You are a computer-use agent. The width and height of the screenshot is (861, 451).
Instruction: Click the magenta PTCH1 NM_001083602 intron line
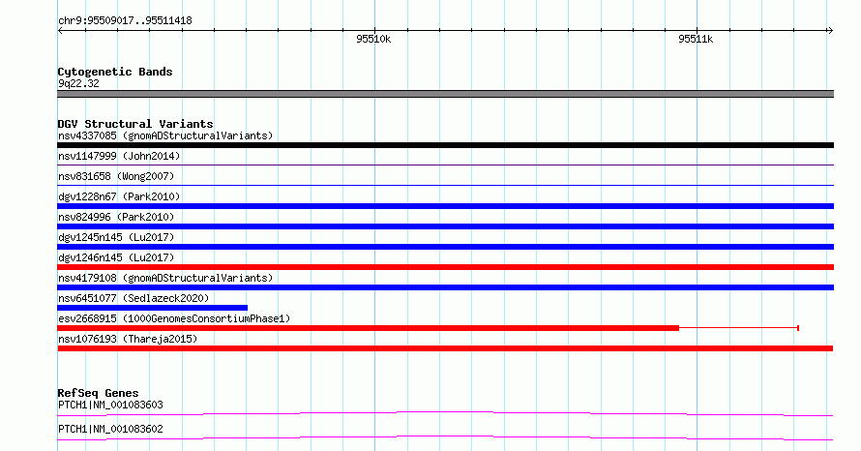445,437
